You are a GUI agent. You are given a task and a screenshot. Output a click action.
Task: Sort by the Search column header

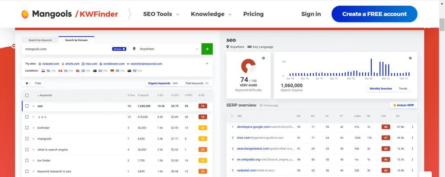[x=143, y=96]
